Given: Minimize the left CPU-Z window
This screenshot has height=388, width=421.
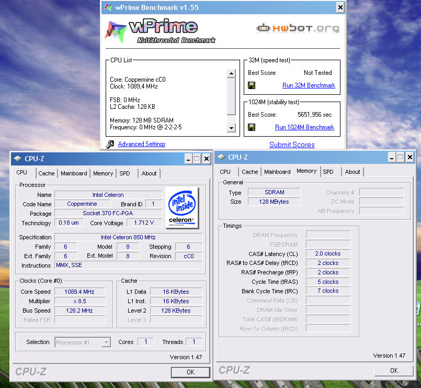Looking at the screenshot, I should pos(188,159).
